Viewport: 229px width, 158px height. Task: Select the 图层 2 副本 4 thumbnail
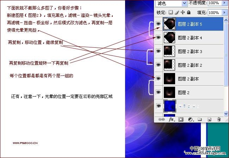click(169, 38)
